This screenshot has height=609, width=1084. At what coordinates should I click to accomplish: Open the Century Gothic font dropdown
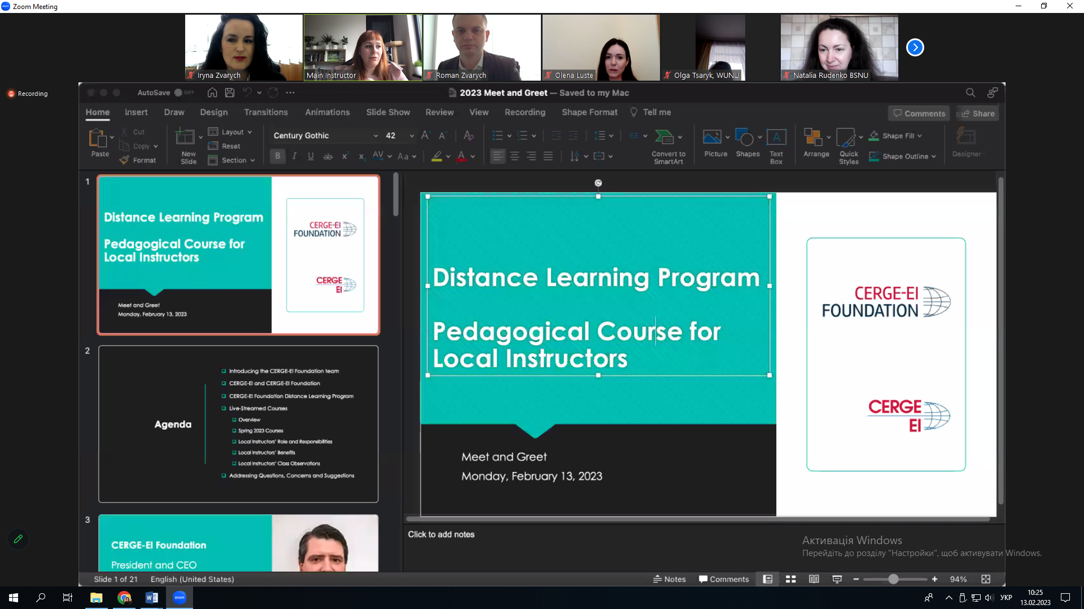(375, 136)
